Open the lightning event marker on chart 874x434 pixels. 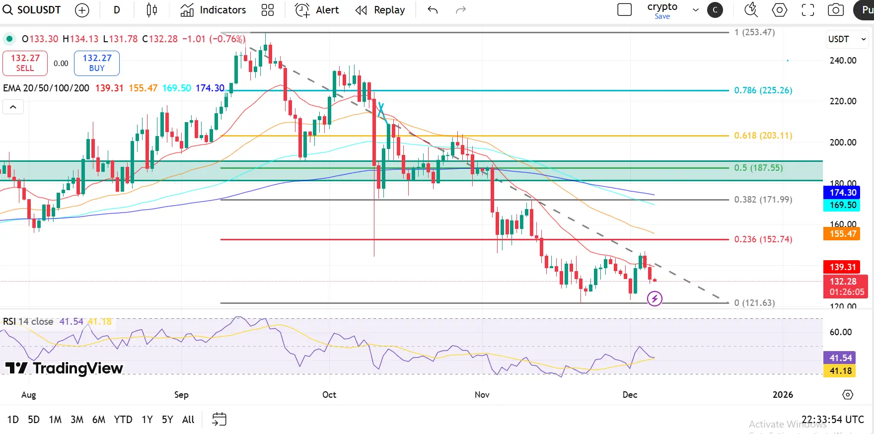(655, 298)
